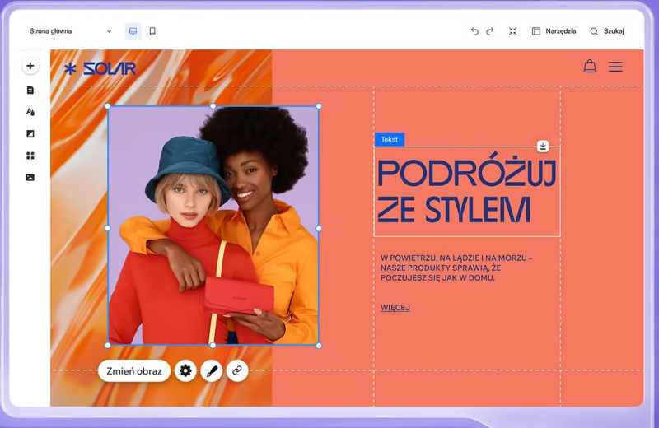
Task: Open the background section icon in sidebar
Action: 30,133
